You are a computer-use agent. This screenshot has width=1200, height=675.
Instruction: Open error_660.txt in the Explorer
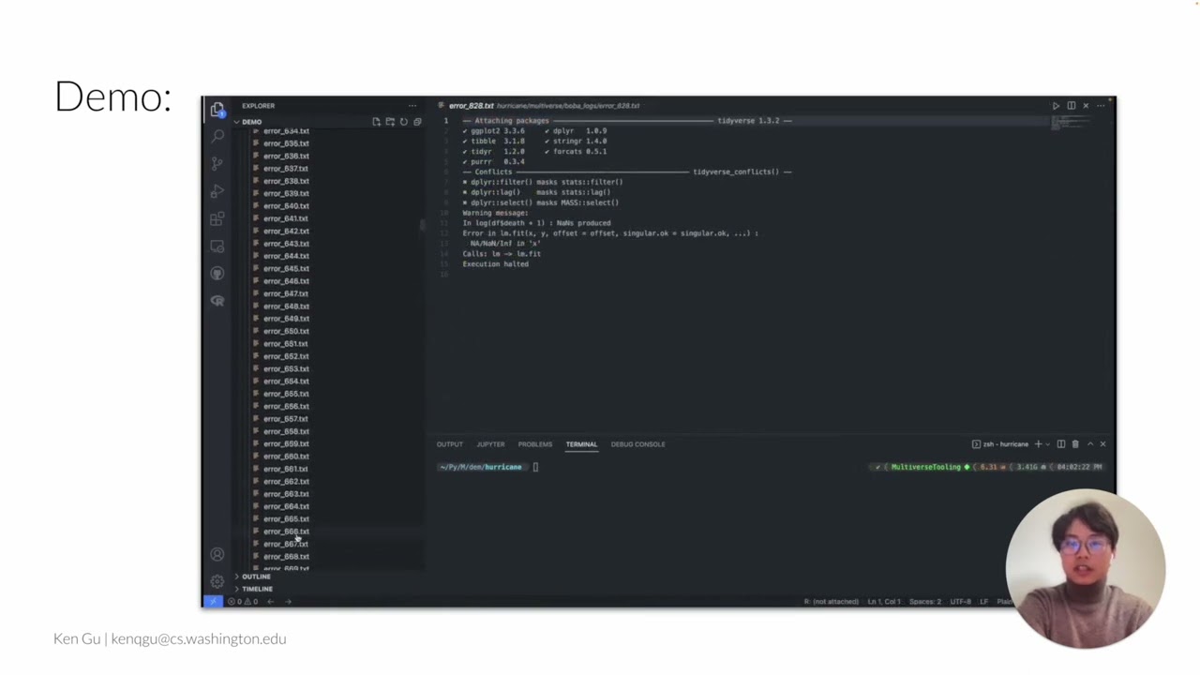(286, 457)
